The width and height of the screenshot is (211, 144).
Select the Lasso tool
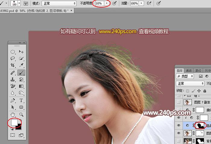(13, 58)
